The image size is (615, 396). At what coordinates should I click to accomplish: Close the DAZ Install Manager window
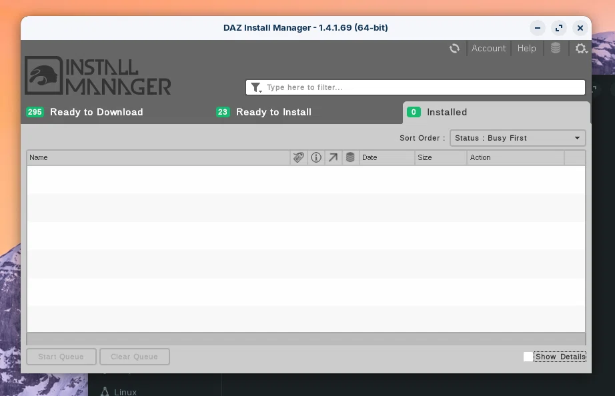pyautogui.click(x=580, y=28)
